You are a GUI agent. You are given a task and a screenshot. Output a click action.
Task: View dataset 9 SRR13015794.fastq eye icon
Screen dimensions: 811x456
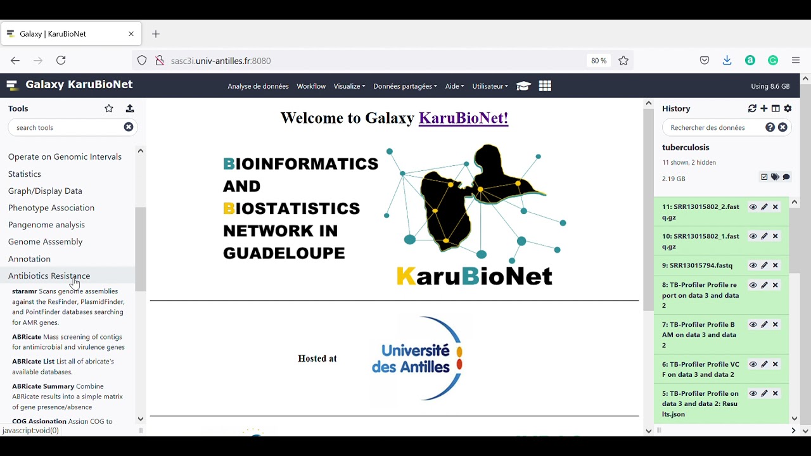point(753,265)
